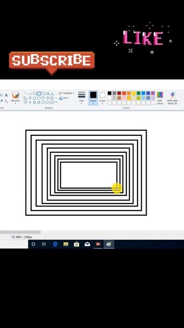
Task: Pick the lime palette color
Action: tap(139, 98)
